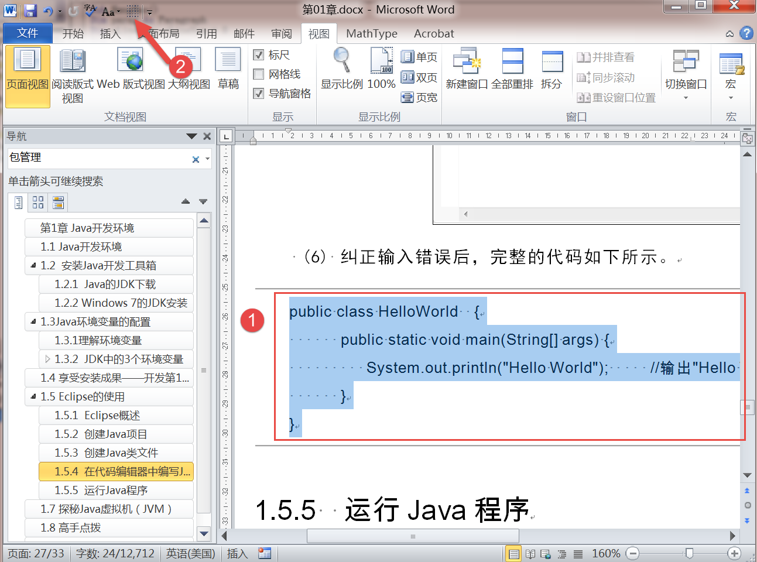The width and height of the screenshot is (757, 562).
Task: Open the search options dropdown arrow
Action: coord(207,159)
